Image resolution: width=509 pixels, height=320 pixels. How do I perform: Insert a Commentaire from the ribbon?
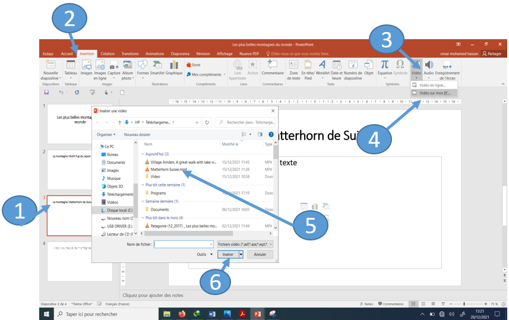[x=273, y=66]
